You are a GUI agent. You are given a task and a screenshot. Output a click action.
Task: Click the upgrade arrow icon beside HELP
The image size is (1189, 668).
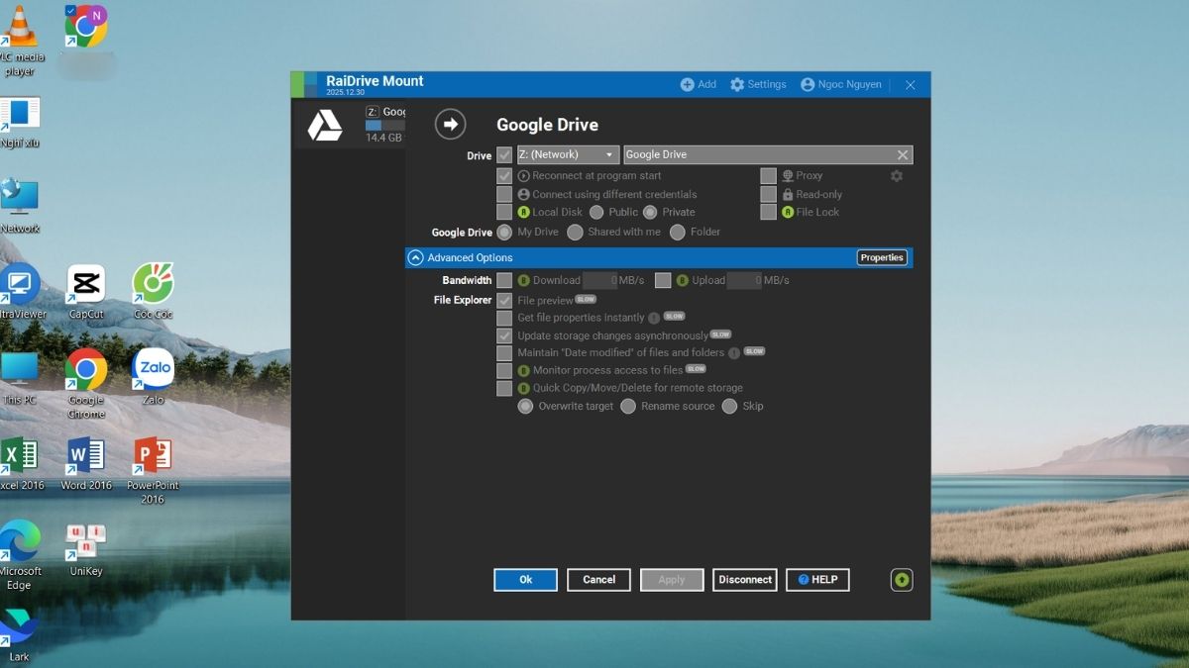pyautogui.click(x=902, y=580)
